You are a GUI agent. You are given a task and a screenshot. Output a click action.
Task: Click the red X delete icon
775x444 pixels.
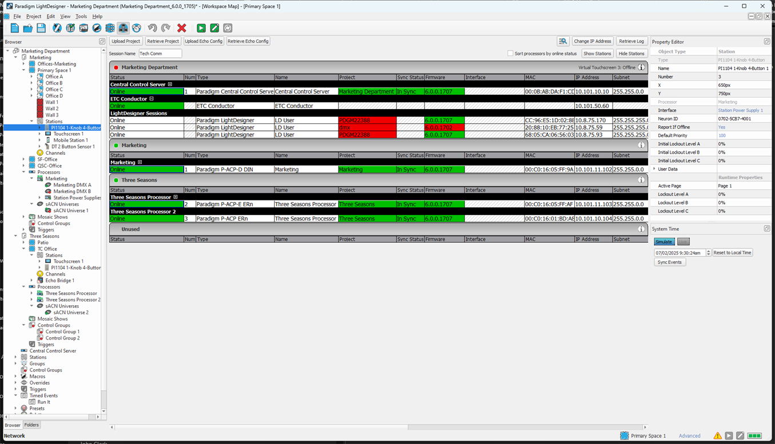point(182,28)
